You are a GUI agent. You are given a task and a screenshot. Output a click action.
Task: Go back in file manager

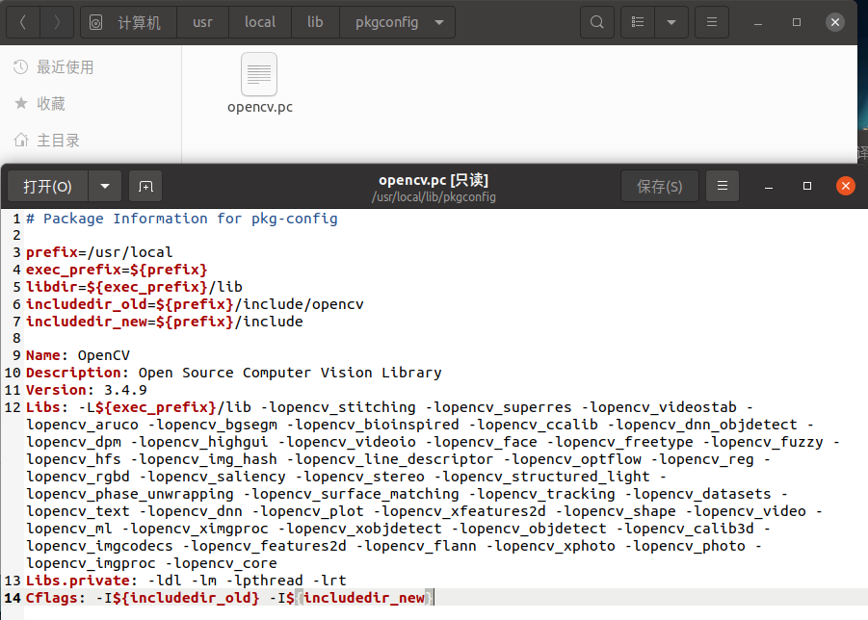[x=23, y=22]
